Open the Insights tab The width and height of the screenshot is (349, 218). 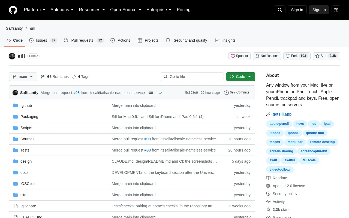(225, 40)
